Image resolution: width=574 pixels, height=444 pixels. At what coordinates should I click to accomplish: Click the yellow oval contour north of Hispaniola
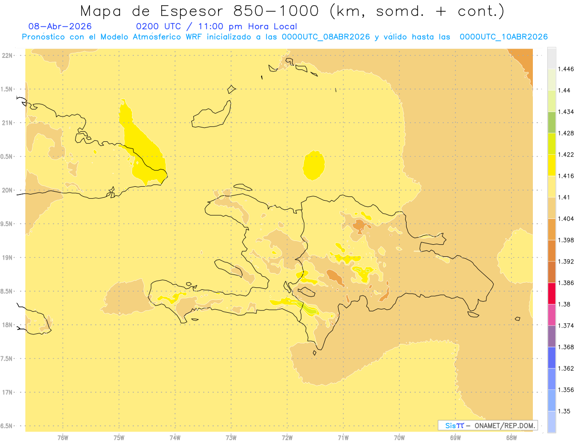click(x=314, y=166)
